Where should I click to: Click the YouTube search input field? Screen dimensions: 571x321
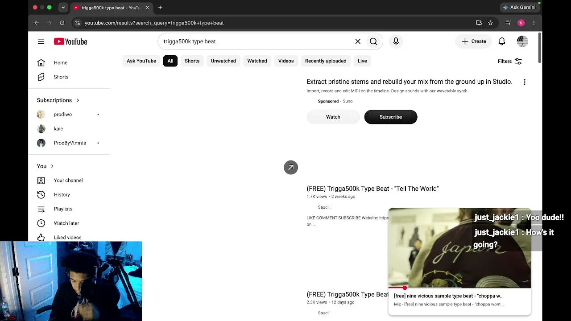257,41
